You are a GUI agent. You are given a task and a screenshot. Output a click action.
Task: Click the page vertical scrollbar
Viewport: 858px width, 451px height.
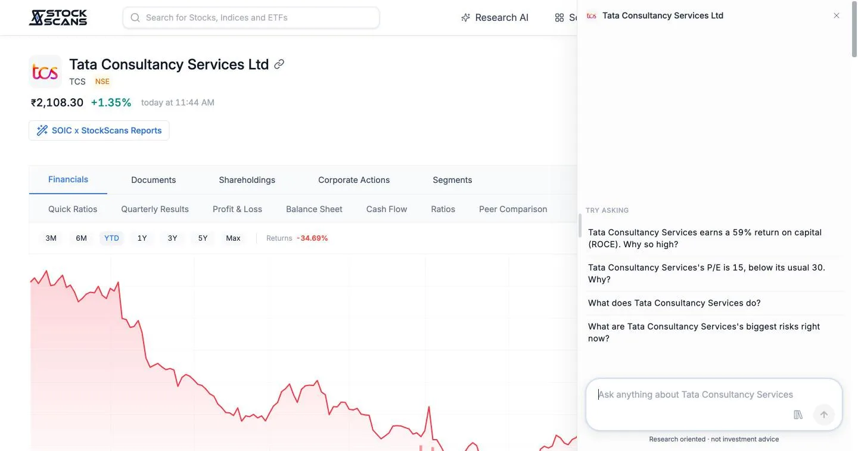tap(854, 30)
